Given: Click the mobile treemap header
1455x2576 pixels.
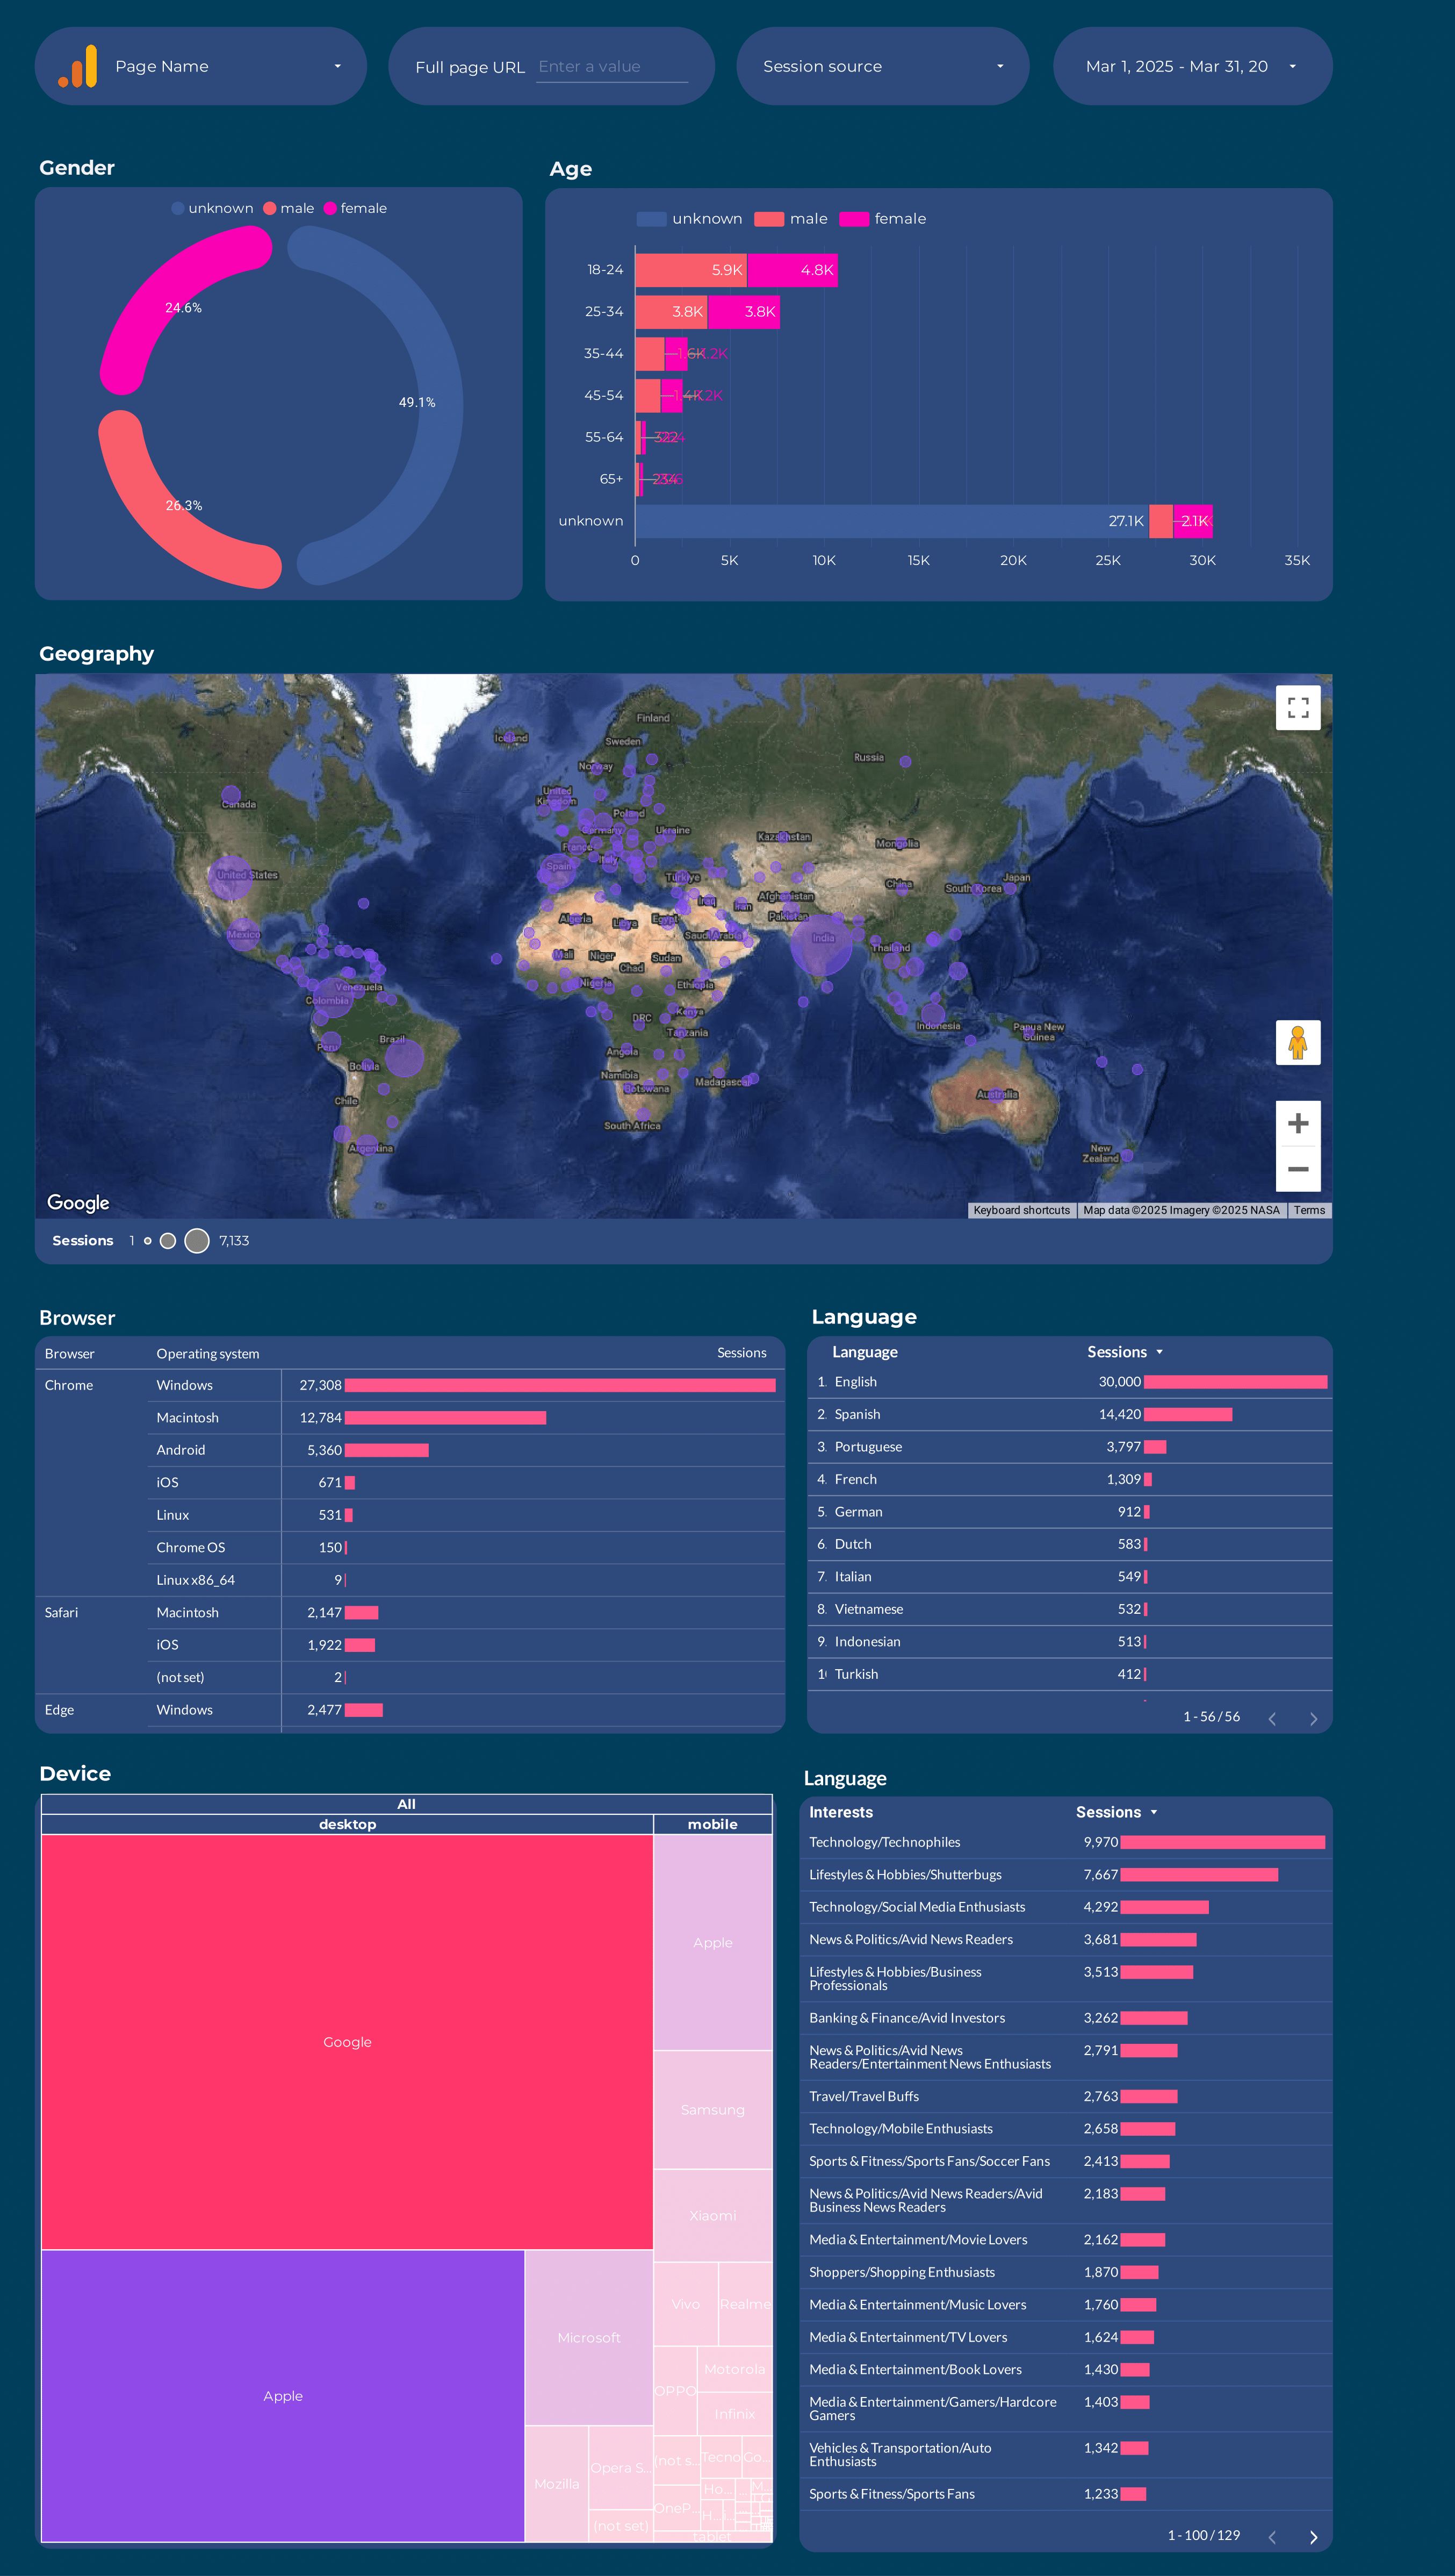Looking at the screenshot, I should 712,1824.
